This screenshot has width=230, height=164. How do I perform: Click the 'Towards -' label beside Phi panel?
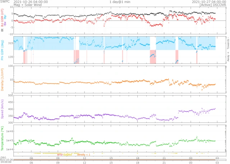[228, 43]
